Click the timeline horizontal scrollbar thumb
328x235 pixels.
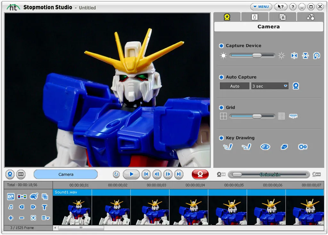(x=81, y=228)
